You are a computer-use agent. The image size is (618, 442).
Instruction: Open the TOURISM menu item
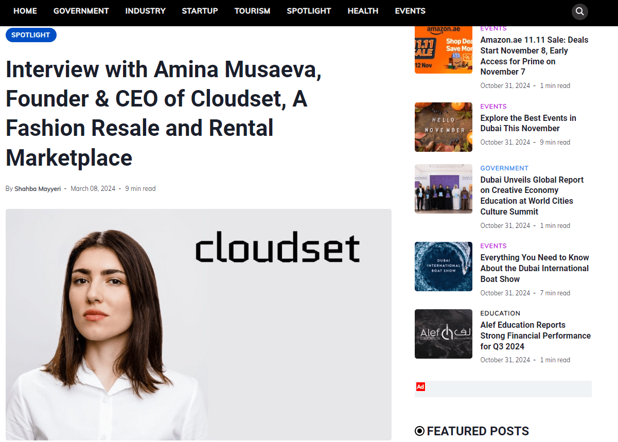pos(252,11)
